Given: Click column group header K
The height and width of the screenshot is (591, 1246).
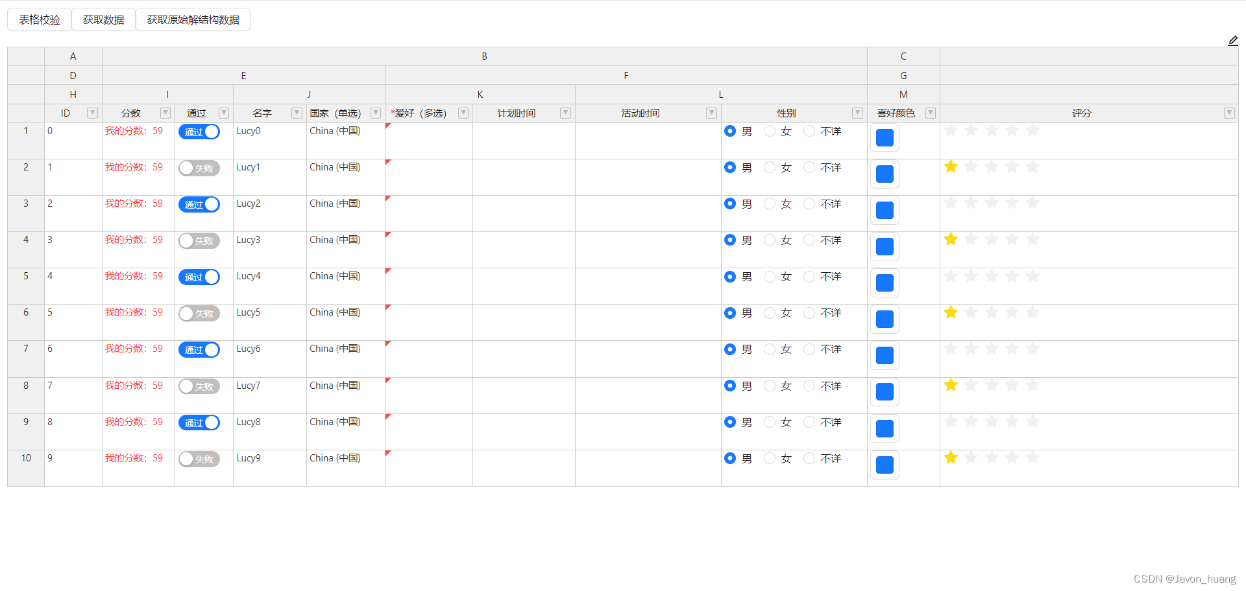Looking at the screenshot, I should [480, 95].
